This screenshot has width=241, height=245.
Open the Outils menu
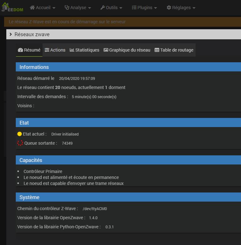(x=112, y=8)
